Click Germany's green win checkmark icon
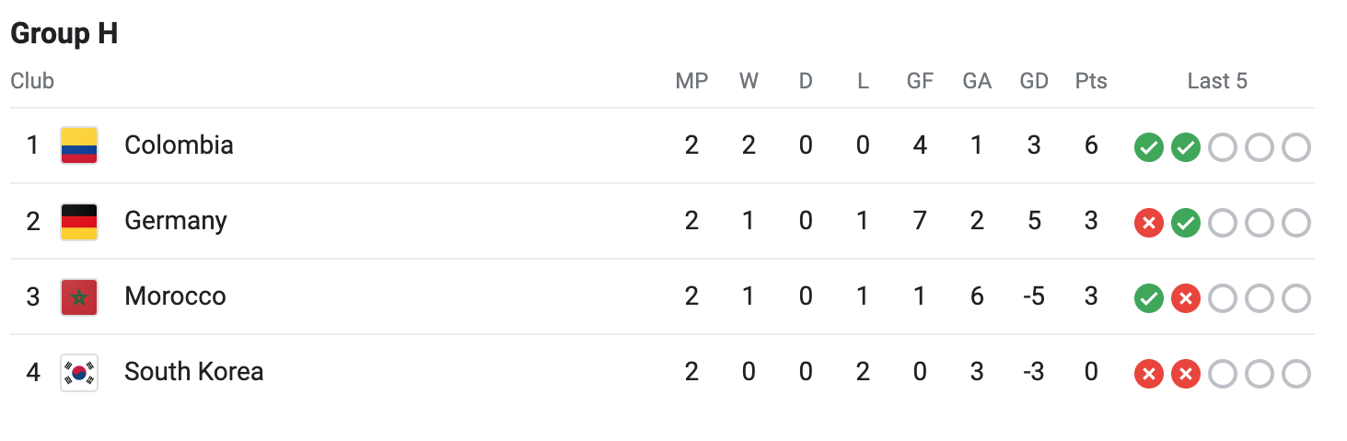This screenshot has width=1347, height=441. 1185,222
